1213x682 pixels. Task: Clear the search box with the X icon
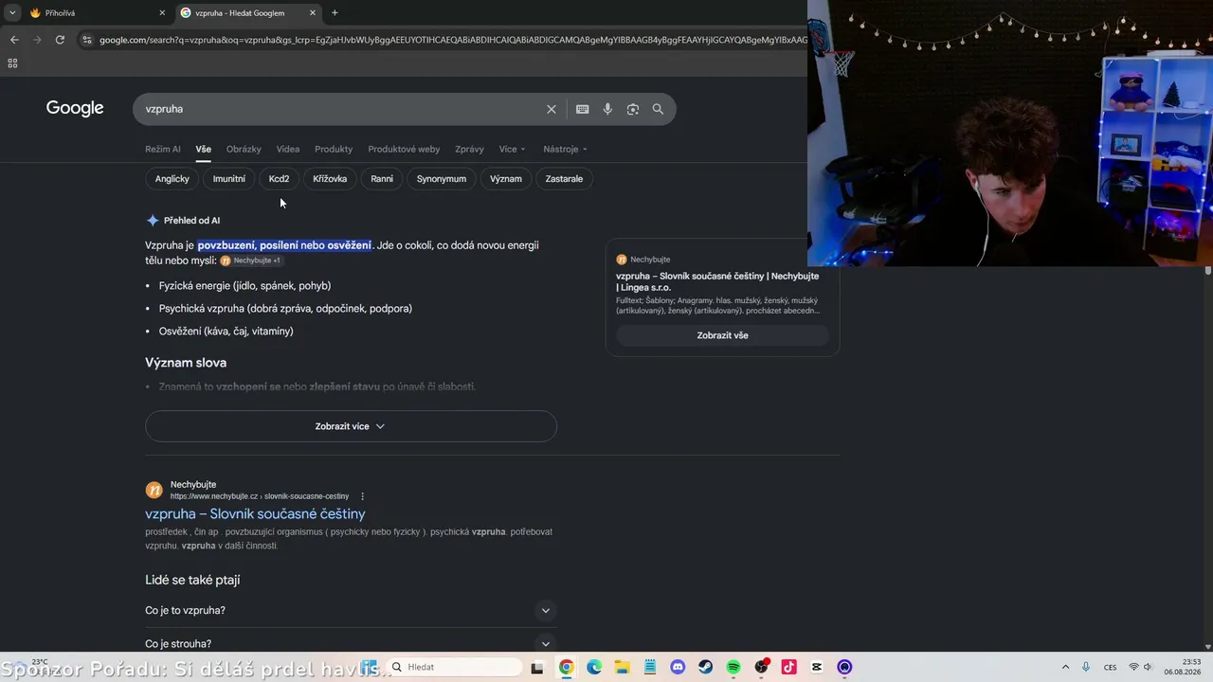click(551, 109)
